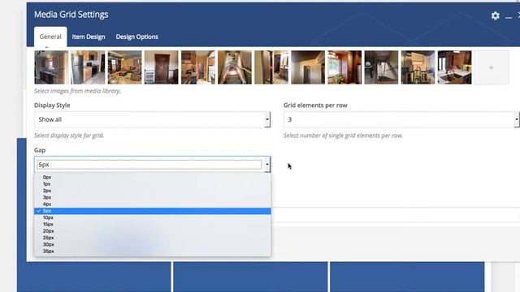520x292 pixels.
Task: Select the sixth thumbnail showing a stairway
Action: click(x=235, y=67)
